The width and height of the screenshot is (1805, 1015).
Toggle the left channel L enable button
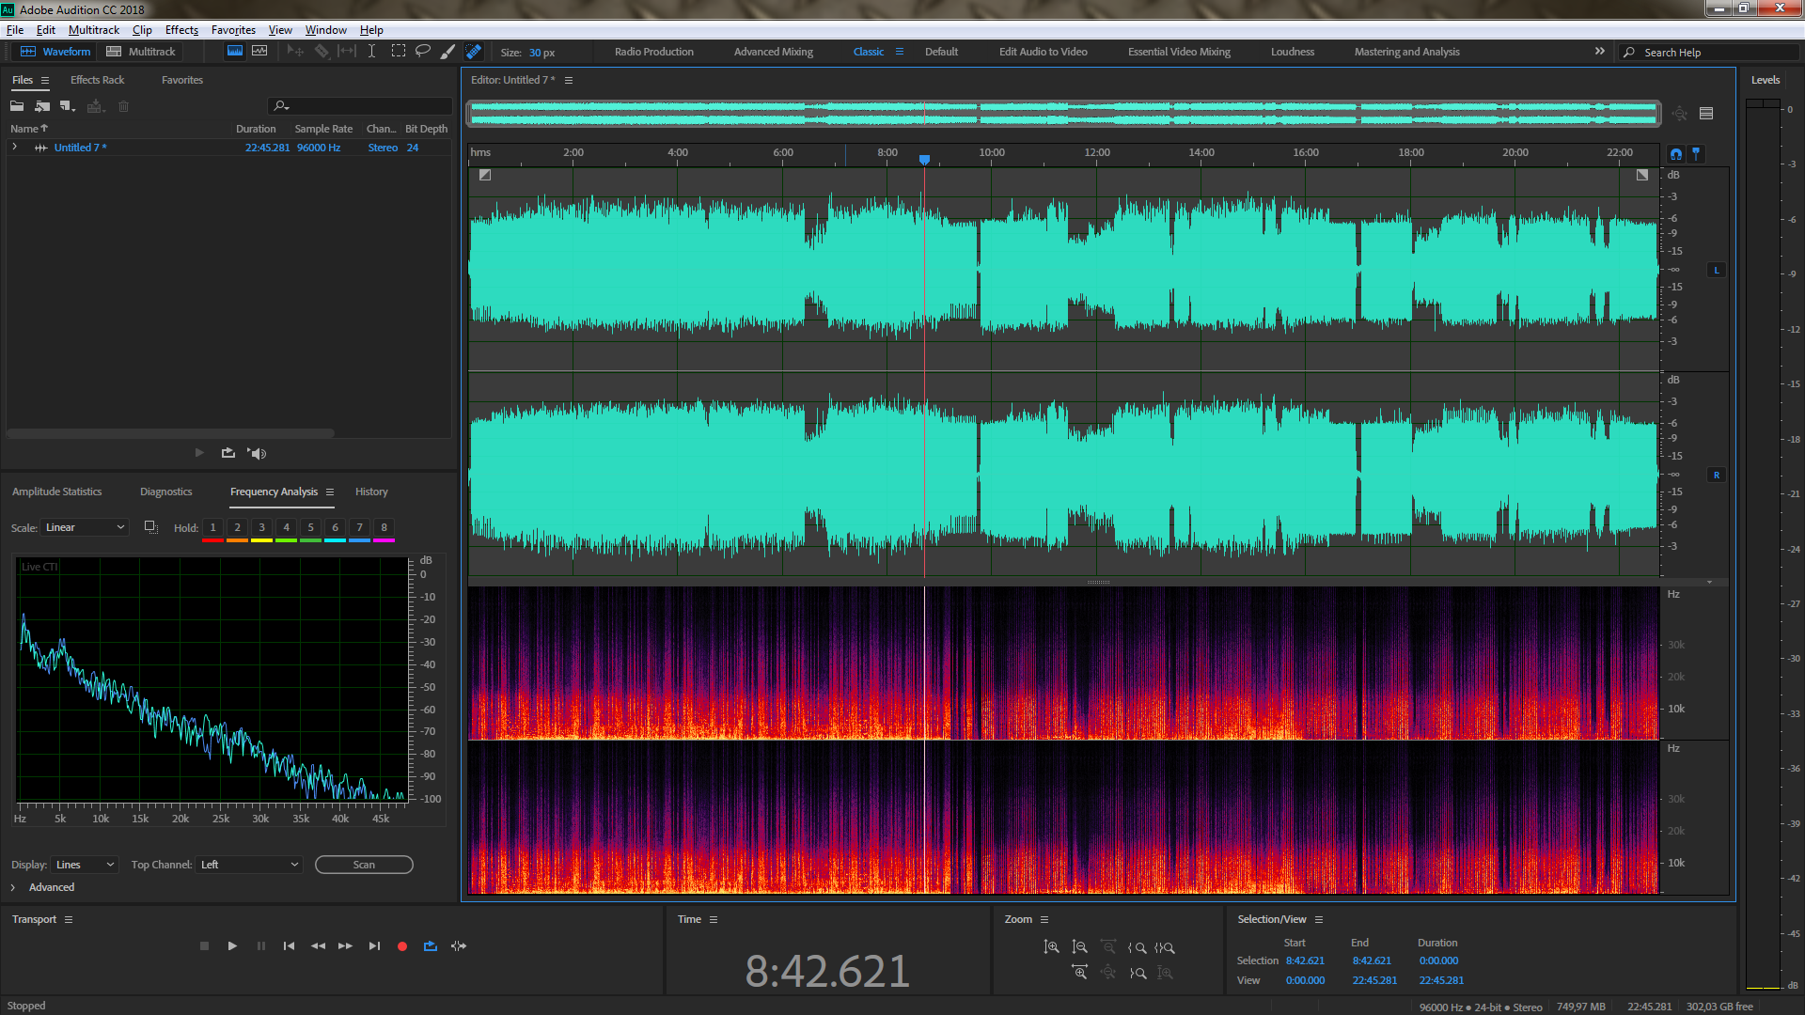pyautogui.click(x=1717, y=271)
